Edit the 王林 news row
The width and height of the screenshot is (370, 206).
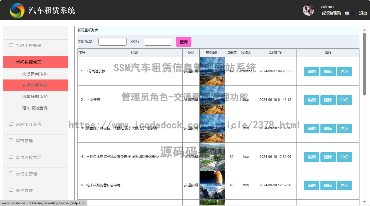312,157
